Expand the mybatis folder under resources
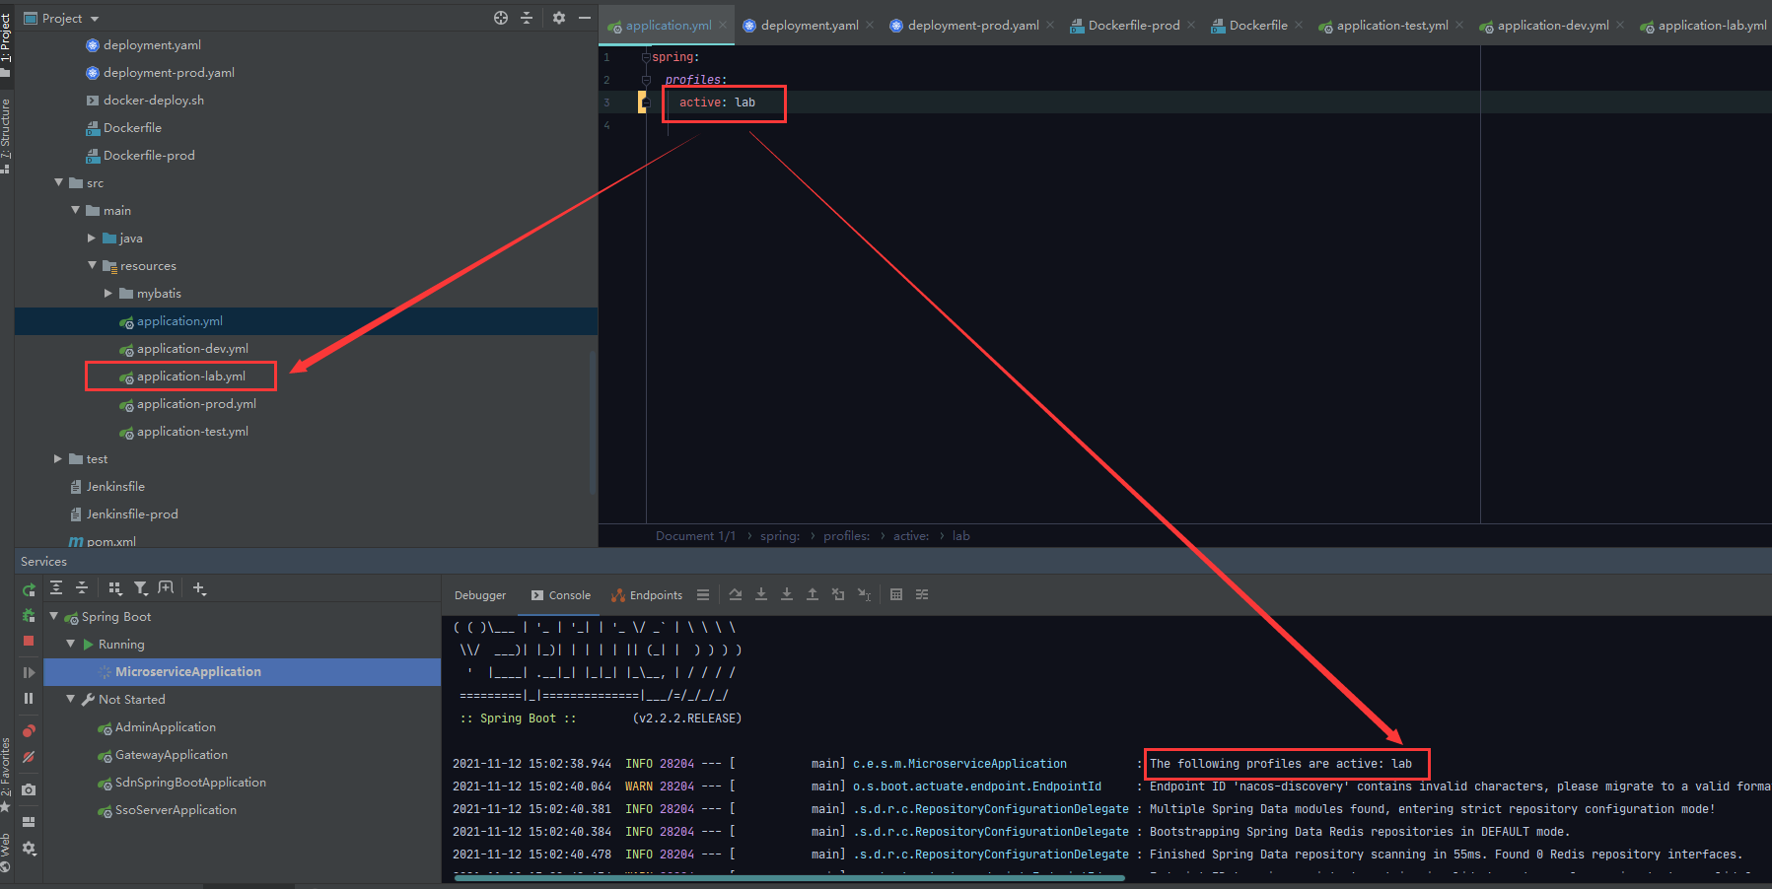The height and width of the screenshot is (889, 1772). coord(108,293)
